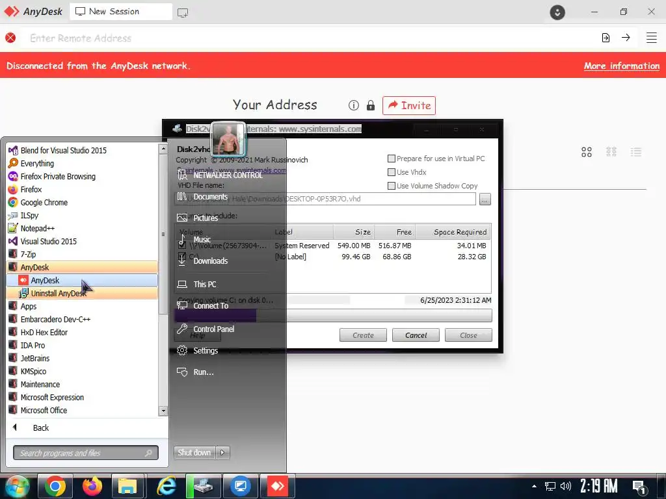Open the AnyDesk hamburger menu
This screenshot has width=666, height=499.
pyautogui.click(x=652, y=38)
